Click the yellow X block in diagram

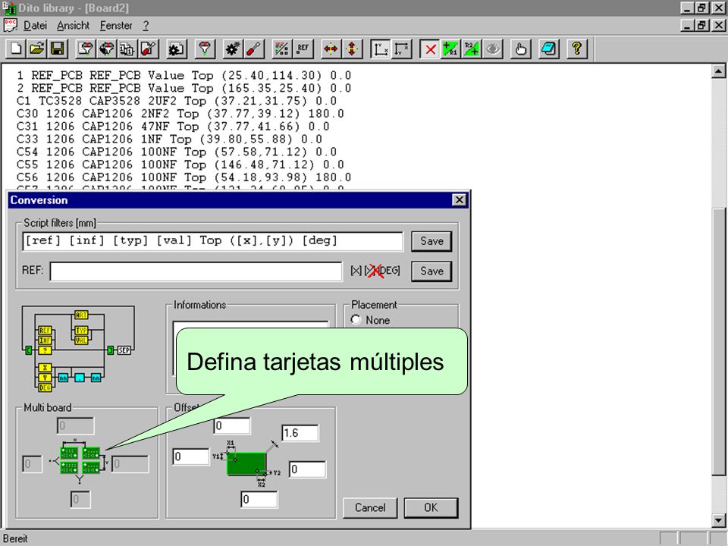click(45, 367)
